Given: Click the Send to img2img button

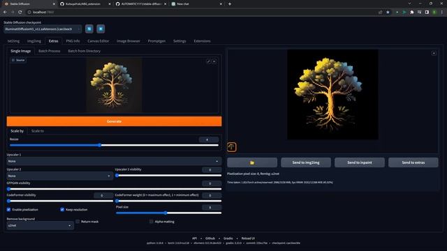Looking at the screenshot, I should pyautogui.click(x=306, y=162).
